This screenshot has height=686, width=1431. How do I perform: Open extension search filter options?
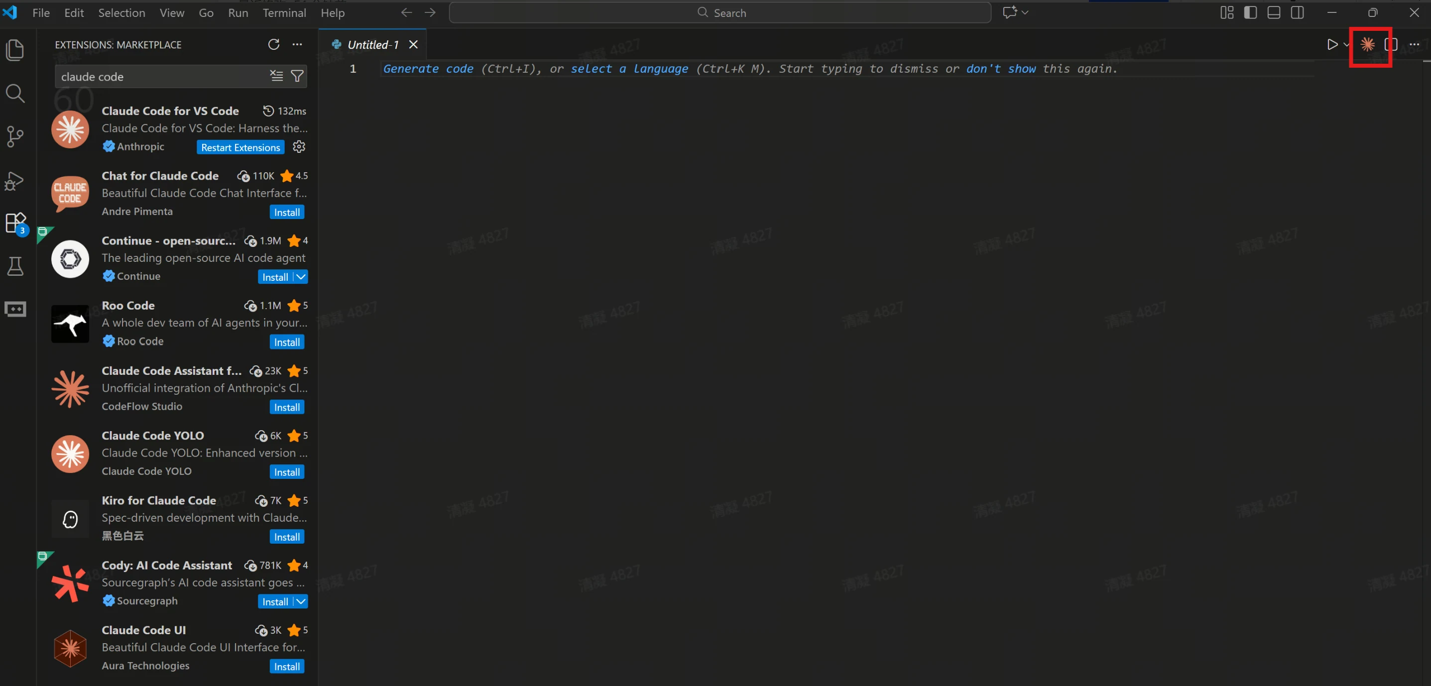[x=297, y=76]
